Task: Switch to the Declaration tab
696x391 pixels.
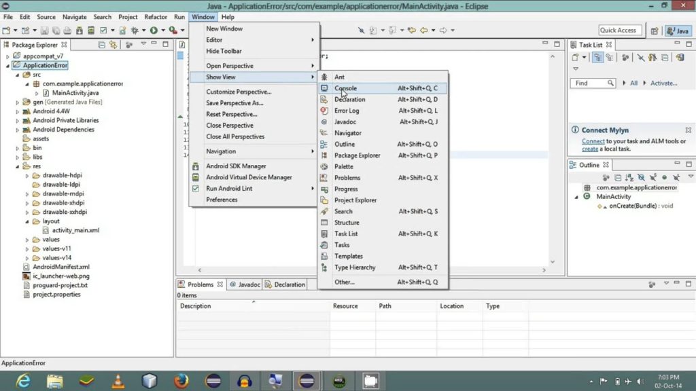Action: coord(285,284)
